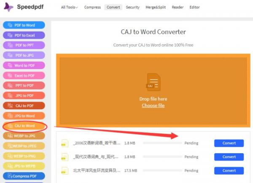Image resolution: width=253 pixels, height=183 pixels.
Task: Click file icon of the _现代汉语词典 row
Action: pos(65,157)
